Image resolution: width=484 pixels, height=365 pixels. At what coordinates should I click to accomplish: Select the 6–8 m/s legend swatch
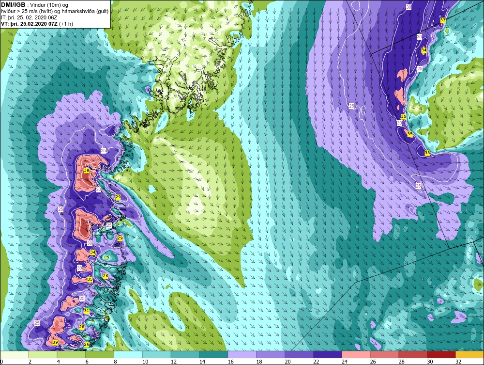coord(100,354)
